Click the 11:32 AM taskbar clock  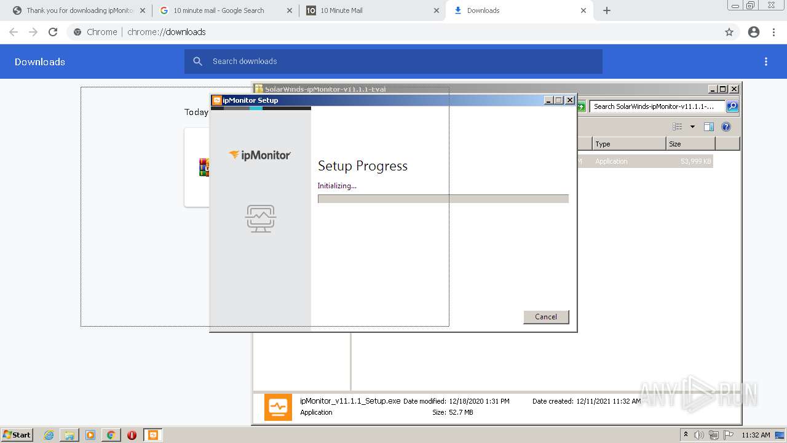(x=756, y=435)
